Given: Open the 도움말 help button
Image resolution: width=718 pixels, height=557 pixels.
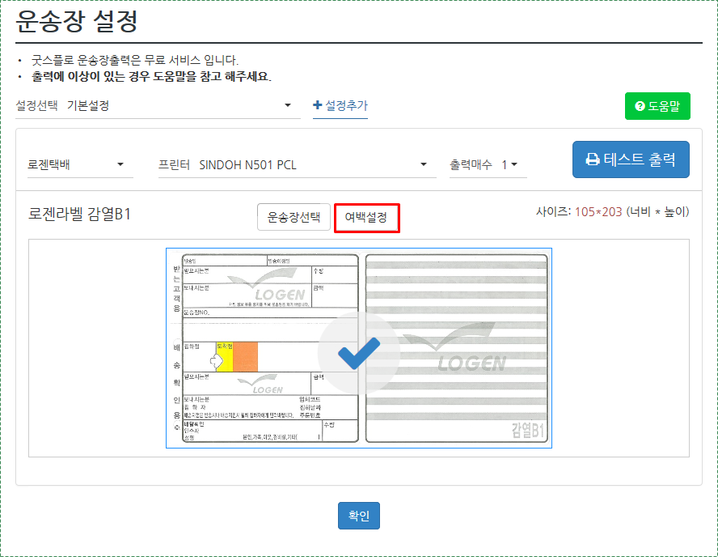Looking at the screenshot, I should point(657,106).
